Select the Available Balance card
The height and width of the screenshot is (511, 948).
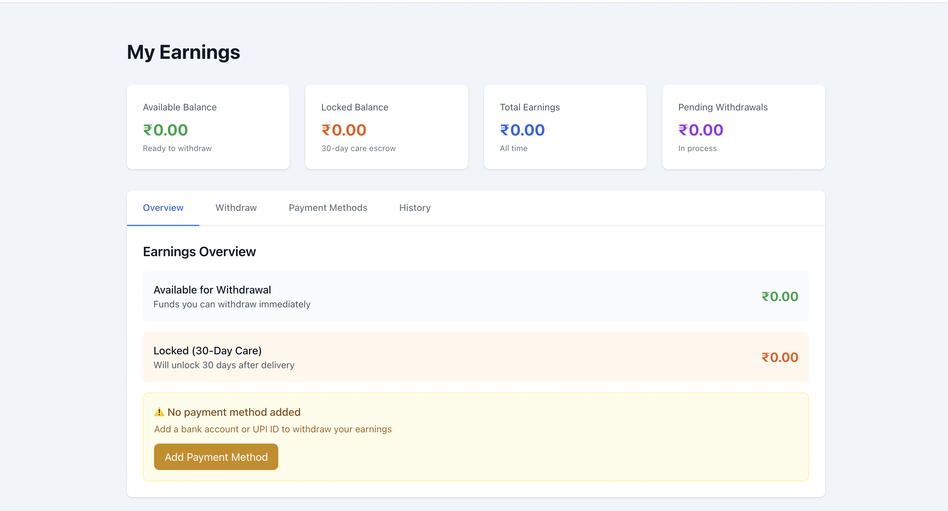(208, 127)
